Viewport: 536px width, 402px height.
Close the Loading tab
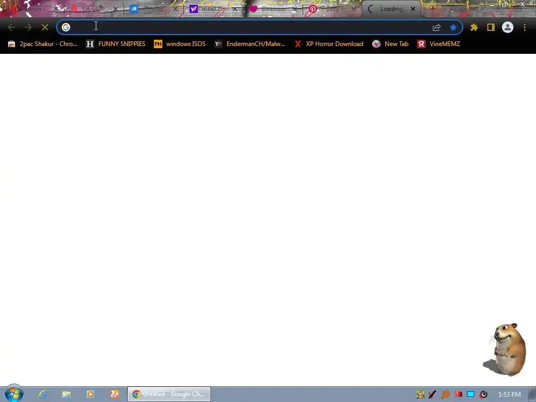pyautogui.click(x=413, y=9)
